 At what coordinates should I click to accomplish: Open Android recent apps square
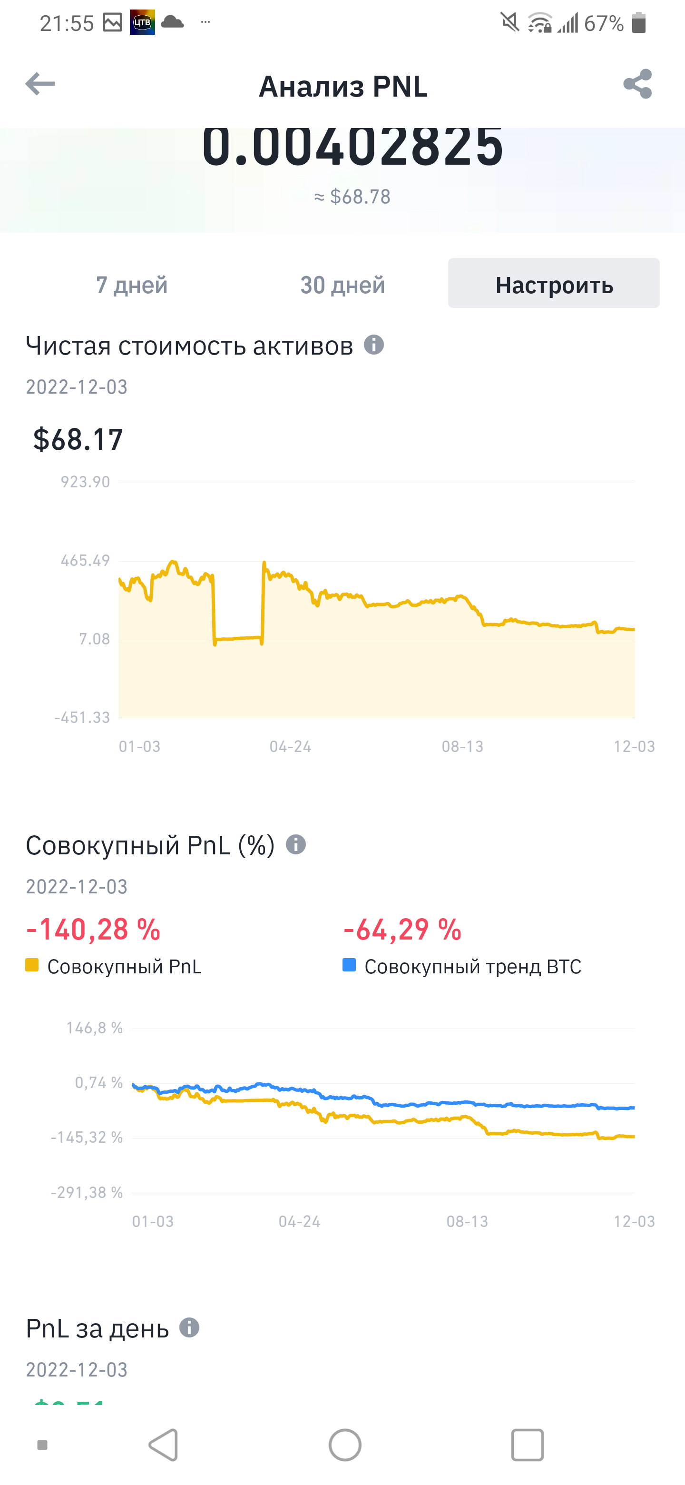527,1445
